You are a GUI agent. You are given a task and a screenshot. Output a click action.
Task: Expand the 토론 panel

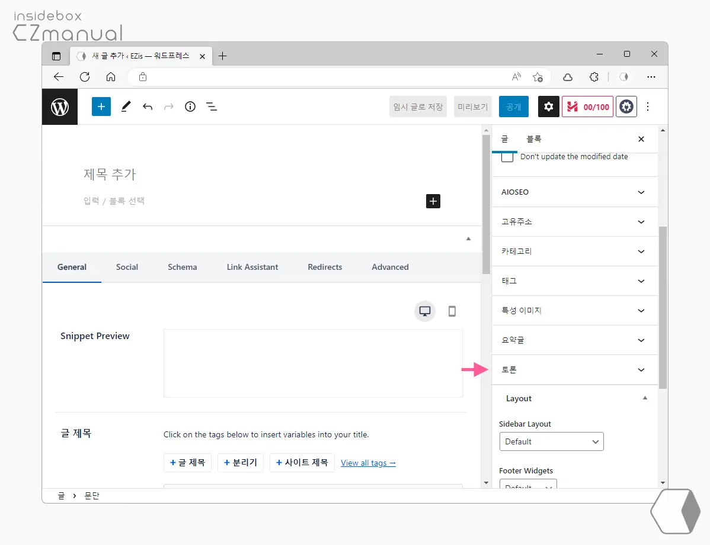pyautogui.click(x=574, y=370)
